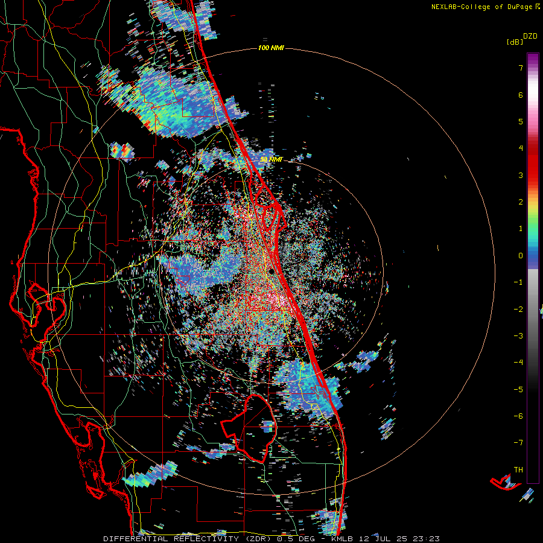
Task: Click the 4 value on the scale
Action: click(x=521, y=148)
